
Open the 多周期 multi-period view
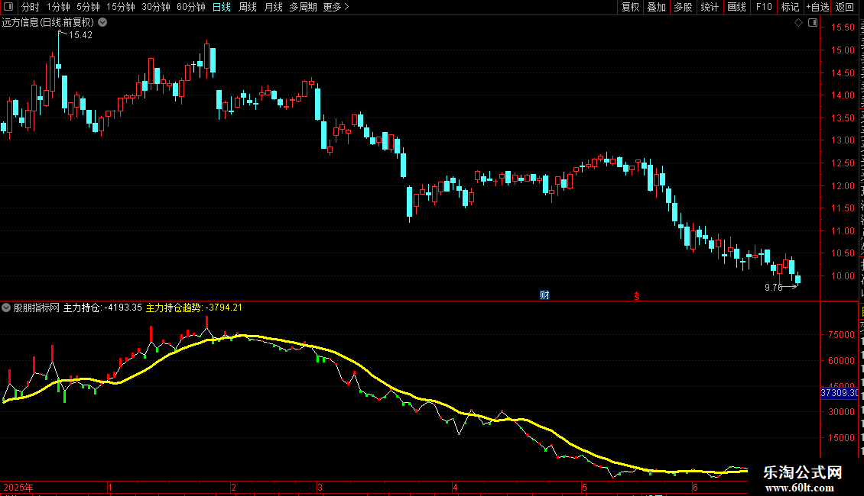pos(303,7)
